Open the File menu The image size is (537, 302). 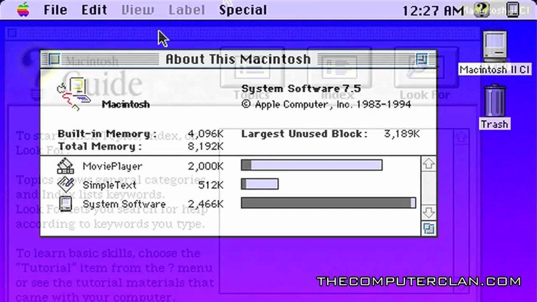pyautogui.click(x=55, y=10)
